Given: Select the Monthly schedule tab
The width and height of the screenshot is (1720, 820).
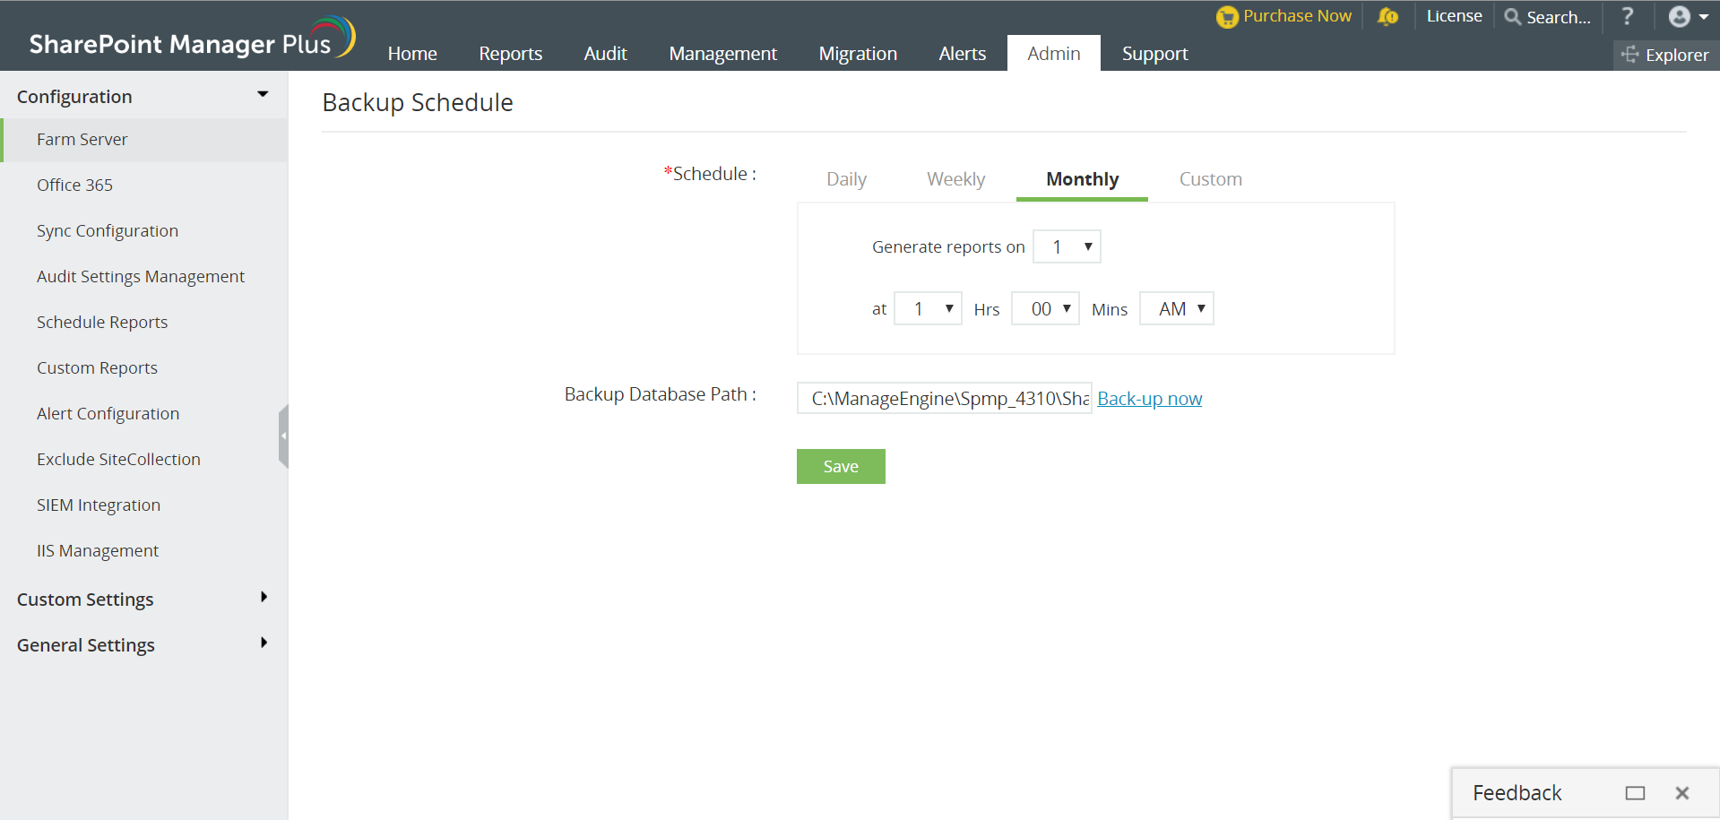Looking at the screenshot, I should click(1082, 179).
